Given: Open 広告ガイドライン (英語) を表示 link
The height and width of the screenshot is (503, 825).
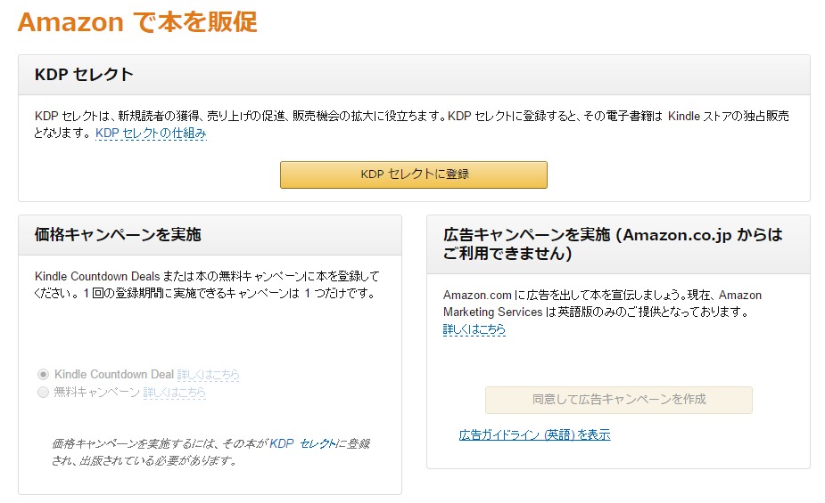Looking at the screenshot, I should (x=534, y=435).
